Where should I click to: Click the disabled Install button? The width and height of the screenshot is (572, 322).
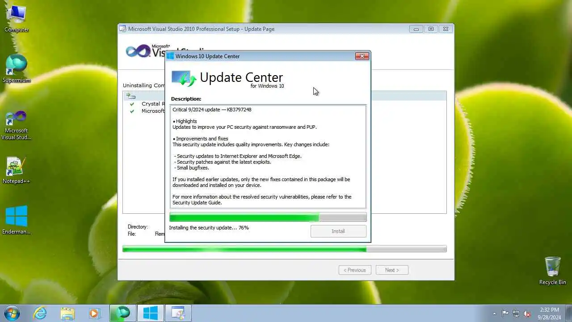click(x=338, y=231)
